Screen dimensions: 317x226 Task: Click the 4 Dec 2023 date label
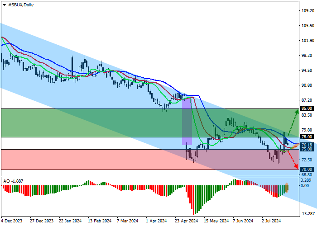click(x=11, y=221)
